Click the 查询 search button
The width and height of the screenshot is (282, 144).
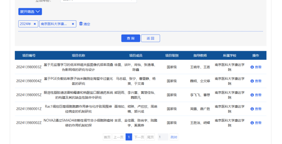tap(131, 38)
